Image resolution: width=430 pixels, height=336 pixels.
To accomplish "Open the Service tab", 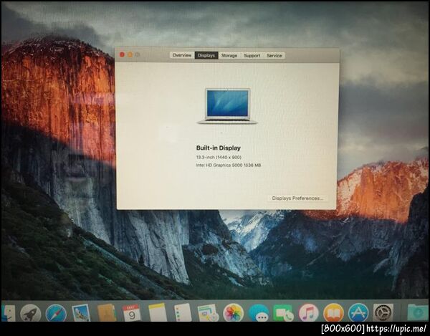I will tap(274, 55).
